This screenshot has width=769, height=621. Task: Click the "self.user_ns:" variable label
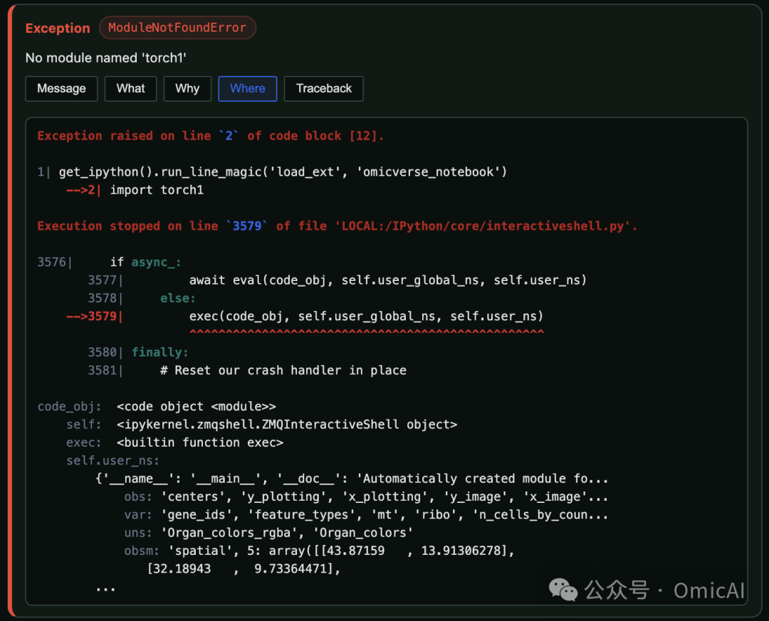click(113, 461)
